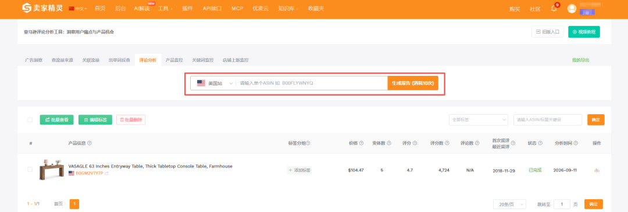Screen dimensions: 628x212
Task: Click the 购买 link
Action: pos(515,9)
